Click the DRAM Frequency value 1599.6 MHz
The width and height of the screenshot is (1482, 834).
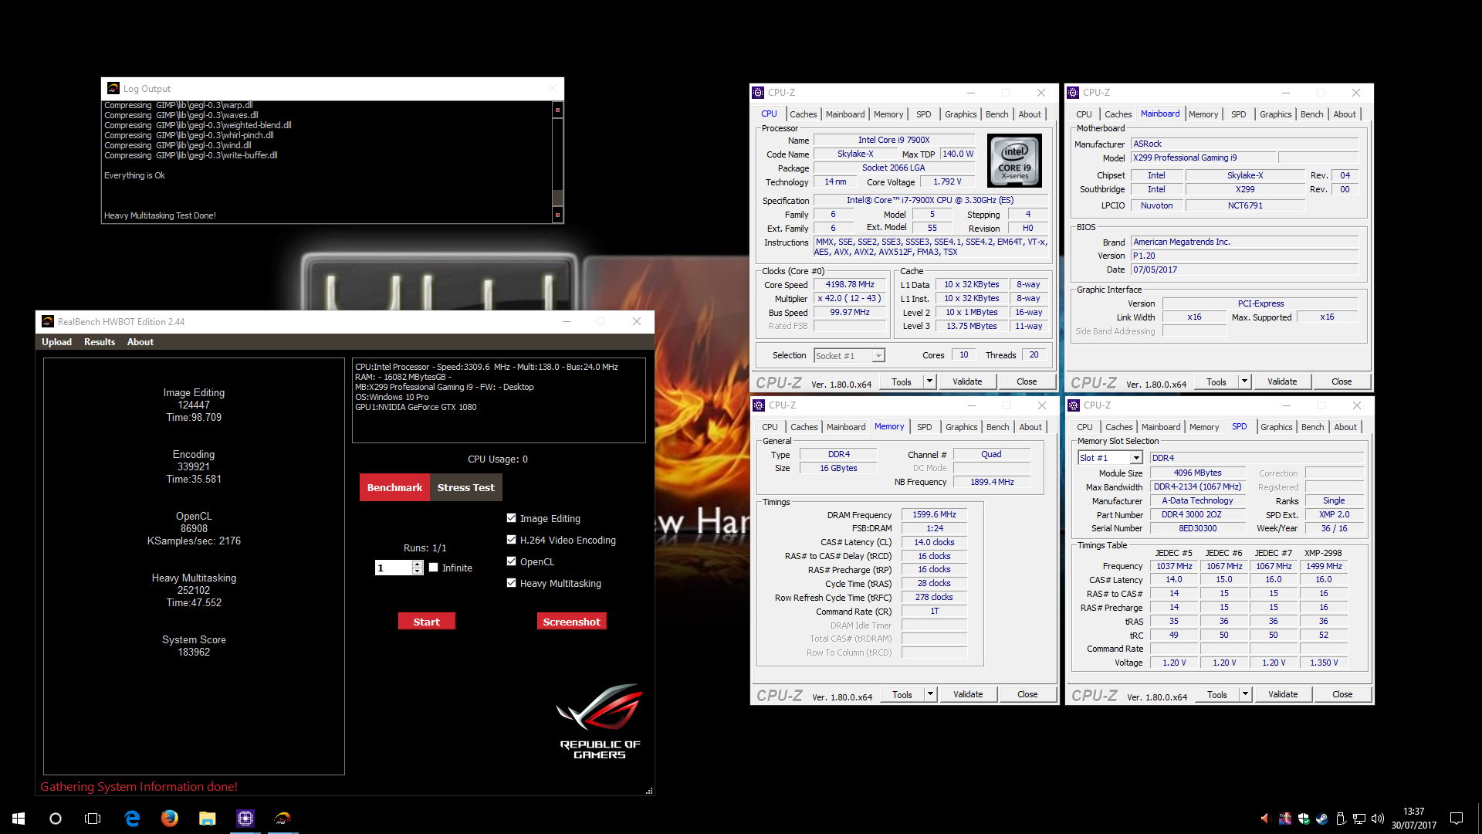(x=934, y=514)
